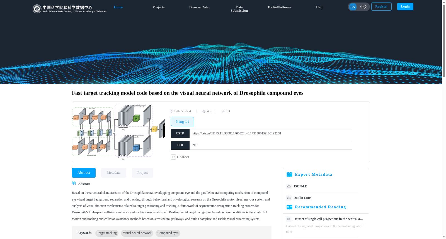Click the date 2023-12-04
The height and width of the screenshot is (239, 446).
click(183, 111)
